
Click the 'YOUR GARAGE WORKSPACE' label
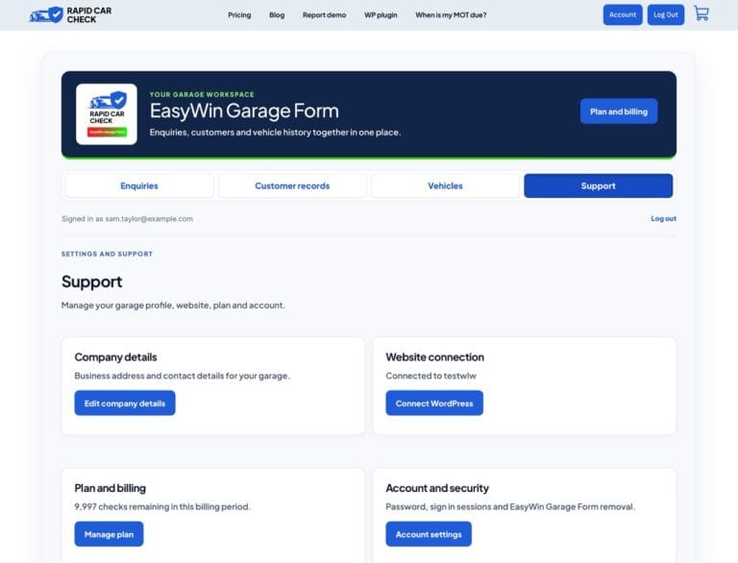[202, 94]
